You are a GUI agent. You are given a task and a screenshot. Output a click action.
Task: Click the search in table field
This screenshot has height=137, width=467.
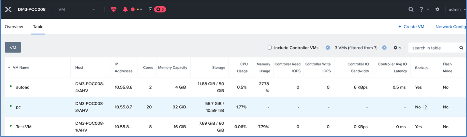click(x=434, y=48)
